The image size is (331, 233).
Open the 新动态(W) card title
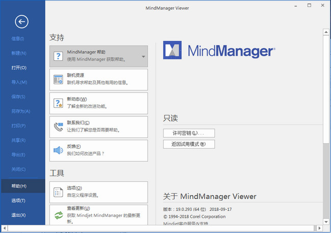[77, 99]
